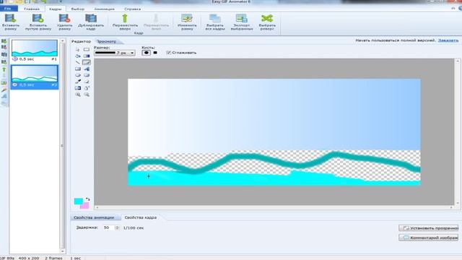Viewport: 462px width, 260px height.
Task: Click the Изменить рамку ribbon icon
Action: (187, 19)
